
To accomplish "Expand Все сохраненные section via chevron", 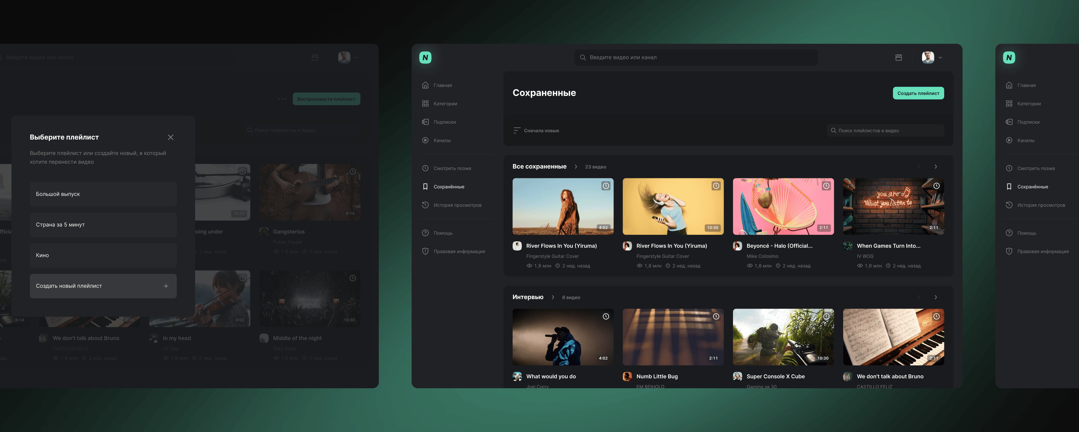I will [576, 167].
